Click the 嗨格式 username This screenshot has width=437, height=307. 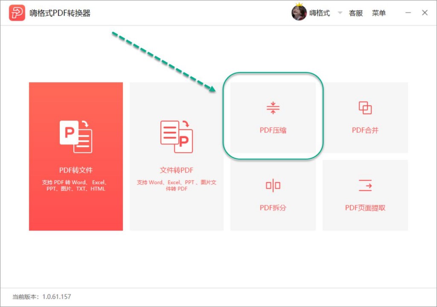(x=320, y=13)
